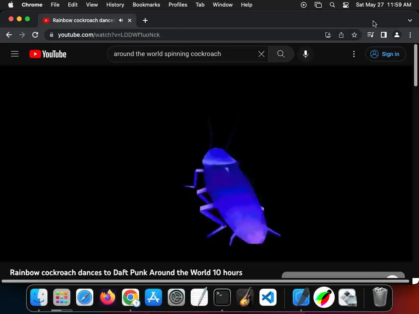419x314 pixels.
Task: Reload the current page
Action: [x=35, y=35]
